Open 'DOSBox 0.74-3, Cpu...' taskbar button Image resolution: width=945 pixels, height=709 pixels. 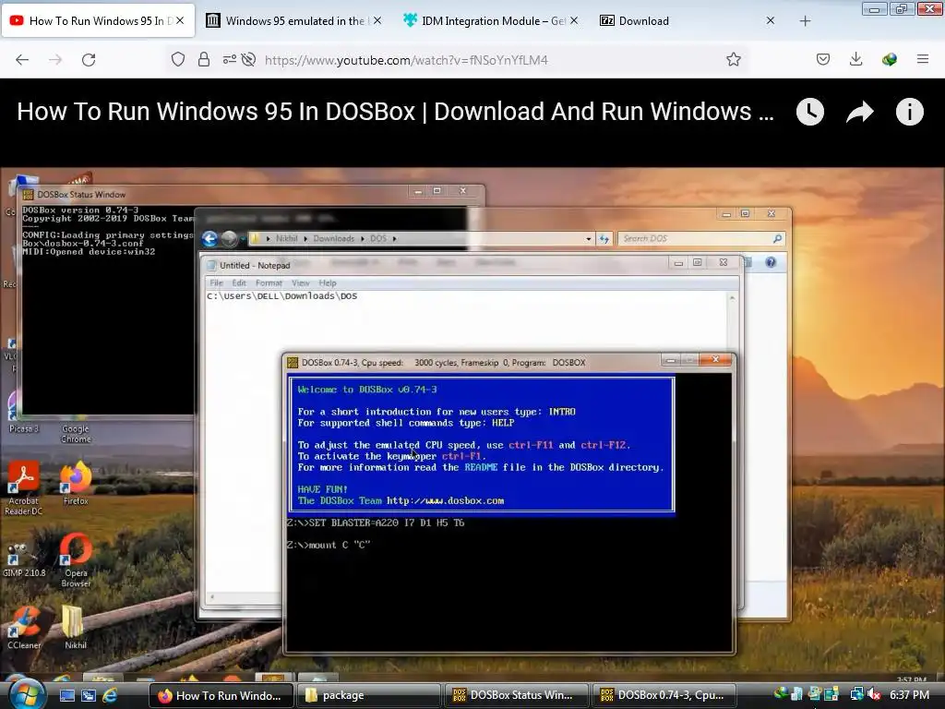pyautogui.click(x=664, y=695)
